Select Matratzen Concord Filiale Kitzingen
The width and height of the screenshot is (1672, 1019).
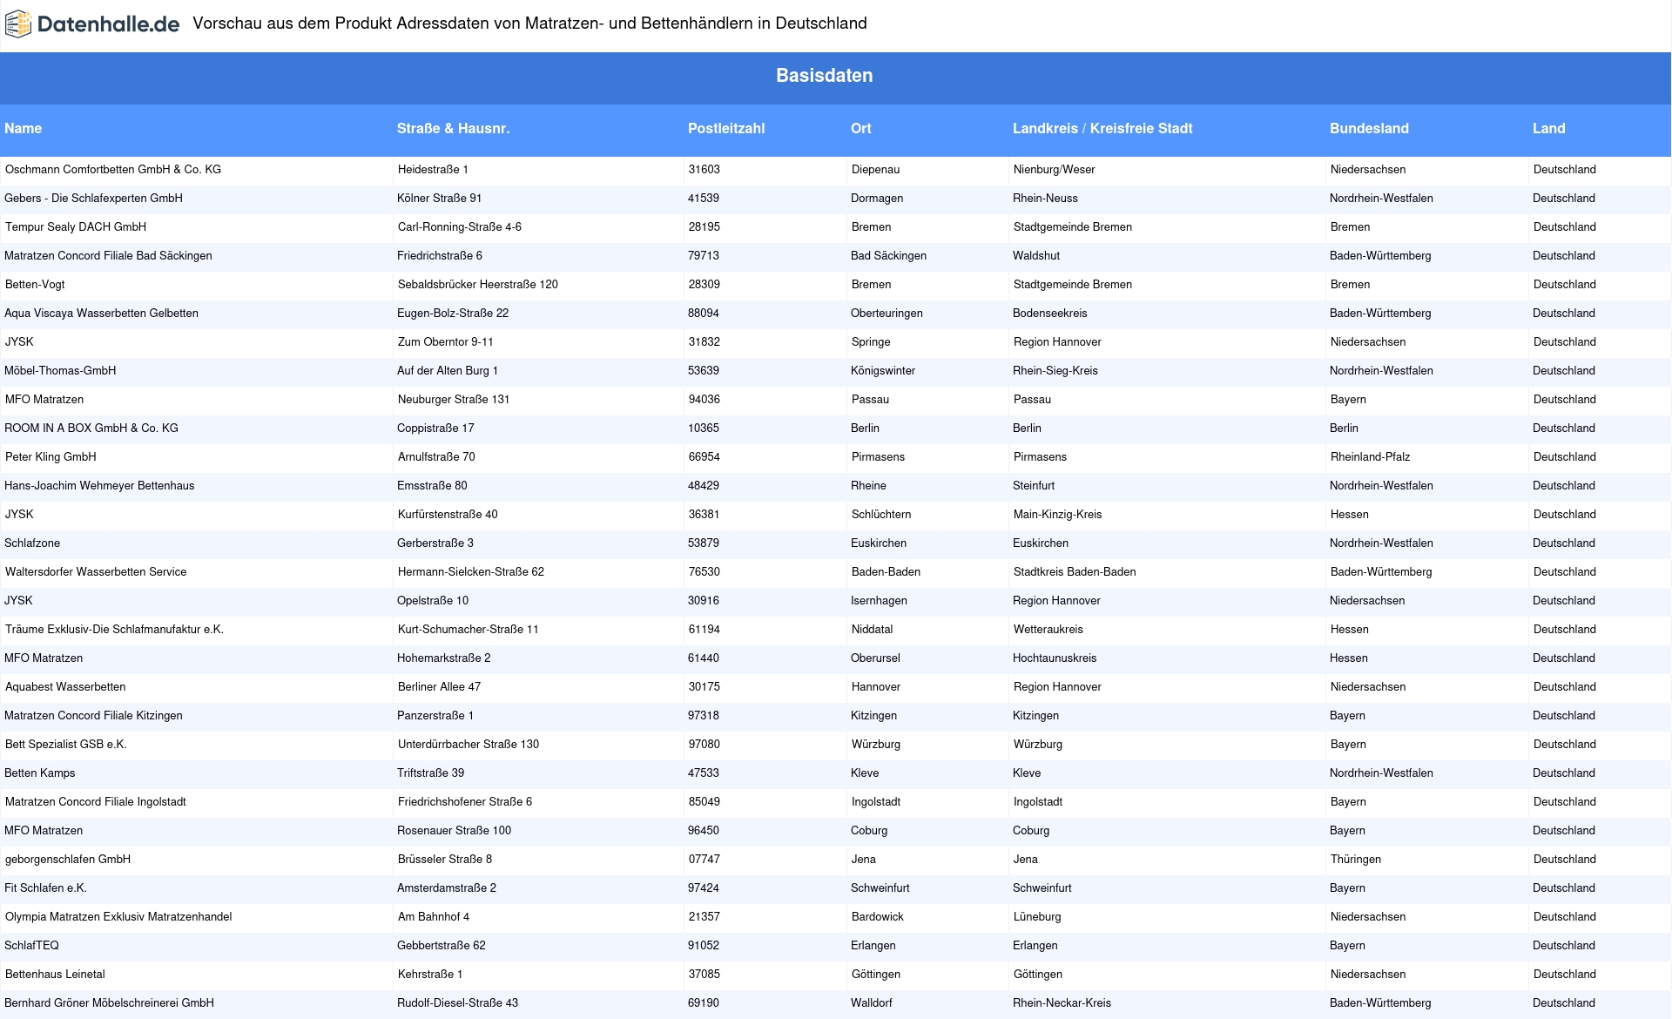pos(94,716)
